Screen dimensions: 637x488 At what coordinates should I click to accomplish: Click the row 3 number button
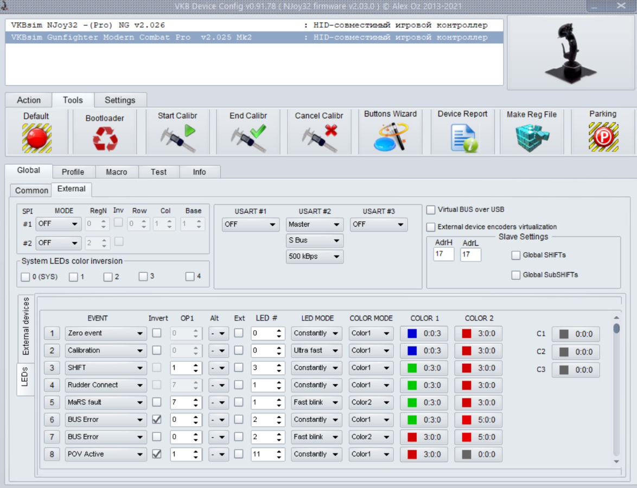[x=52, y=368]
